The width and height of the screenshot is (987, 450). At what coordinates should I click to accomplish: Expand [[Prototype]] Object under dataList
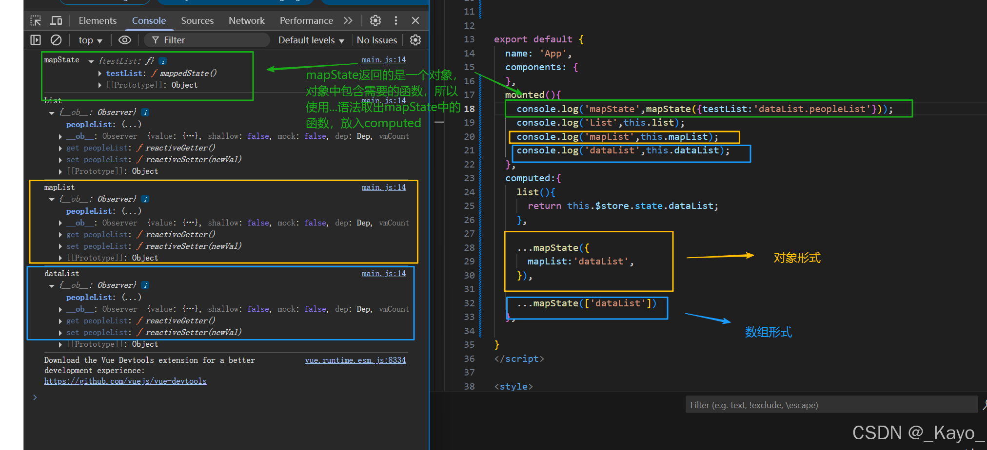60,344
